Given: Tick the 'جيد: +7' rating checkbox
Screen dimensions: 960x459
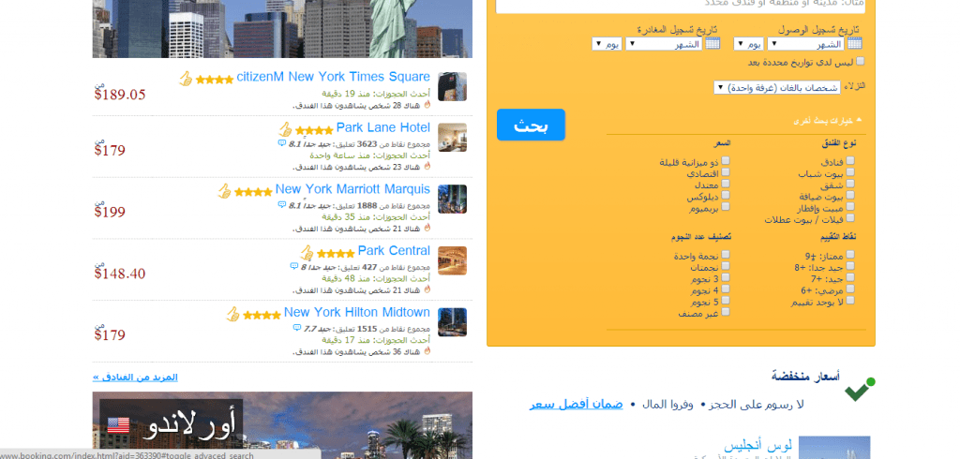Looking at the screenshot, I should point(849,278).
